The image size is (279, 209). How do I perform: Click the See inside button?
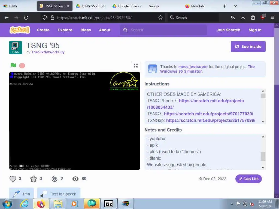pyautogui.click(x=248, y=47)
